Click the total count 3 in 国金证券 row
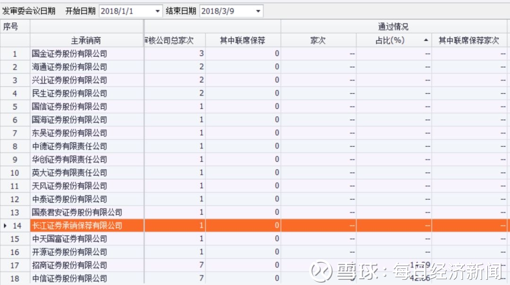This screenshot has height=285, width=510. 201,53
